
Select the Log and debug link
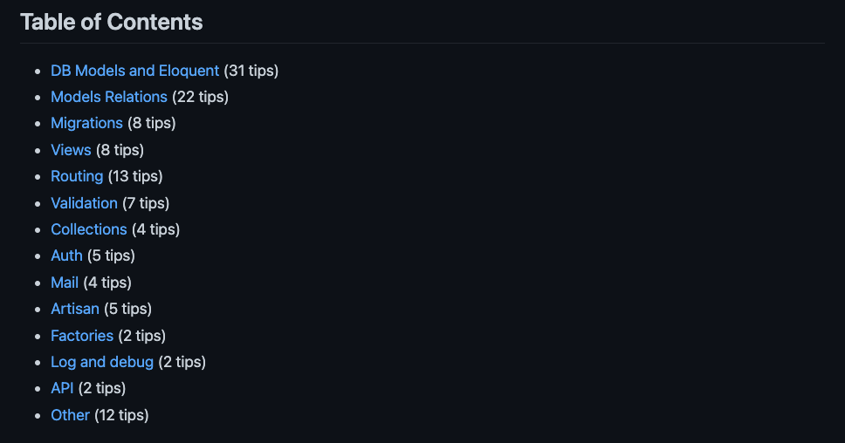coord(102,362)
